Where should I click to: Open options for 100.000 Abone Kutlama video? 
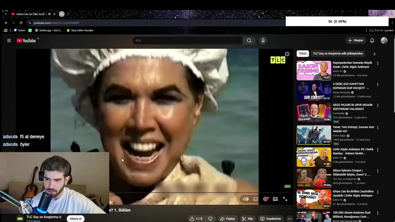[378, 213]
